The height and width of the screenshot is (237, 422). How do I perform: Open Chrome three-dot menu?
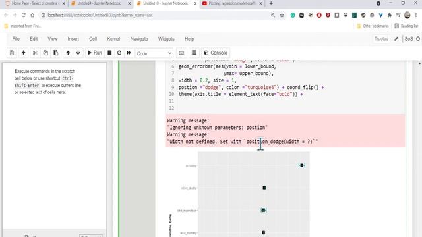[416, 15]
